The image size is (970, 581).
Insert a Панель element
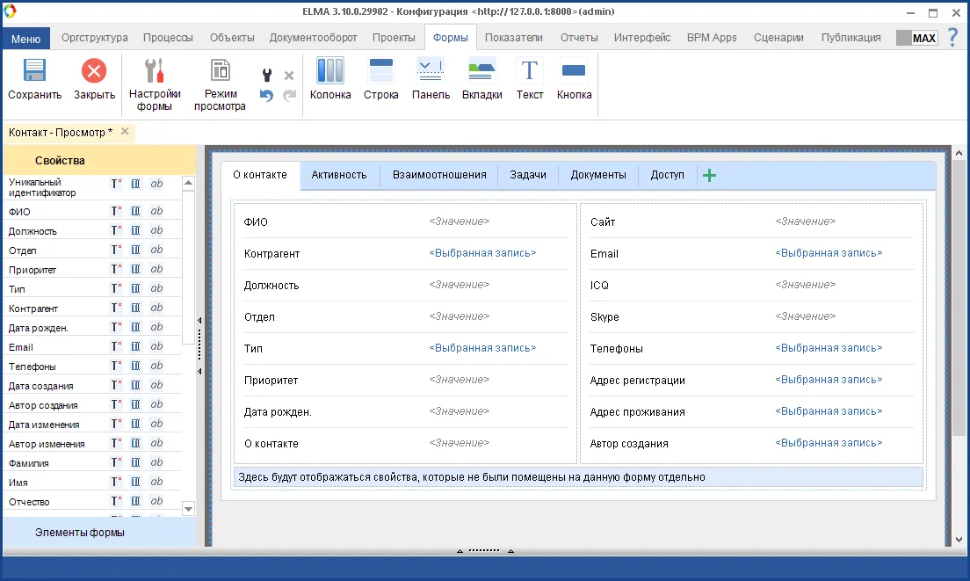[x=431, y=72]
